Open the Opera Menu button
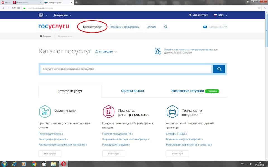The image size is (268, 167). [x=6, y=3]
